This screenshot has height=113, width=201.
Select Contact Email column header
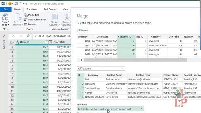tap(145, 75)
